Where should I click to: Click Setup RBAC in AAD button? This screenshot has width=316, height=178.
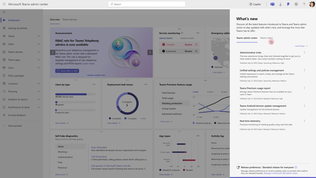tap(67, 71)
